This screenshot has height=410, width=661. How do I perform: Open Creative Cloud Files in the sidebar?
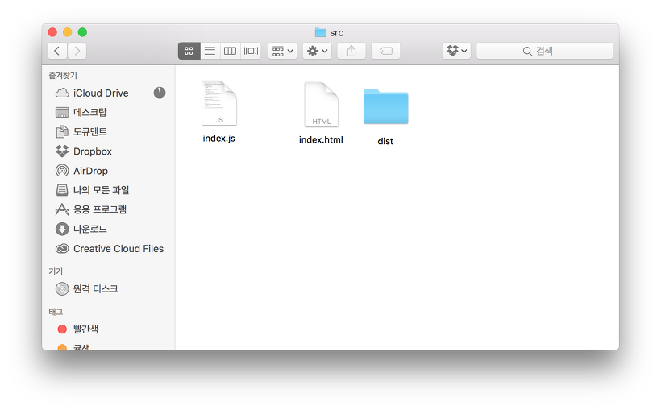click(x=110, y=249)
